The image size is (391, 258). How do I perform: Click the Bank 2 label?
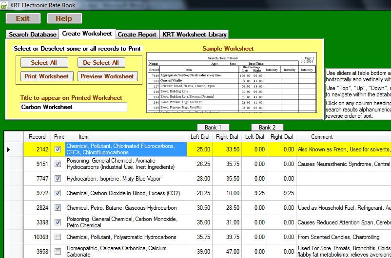pos(267,128)
